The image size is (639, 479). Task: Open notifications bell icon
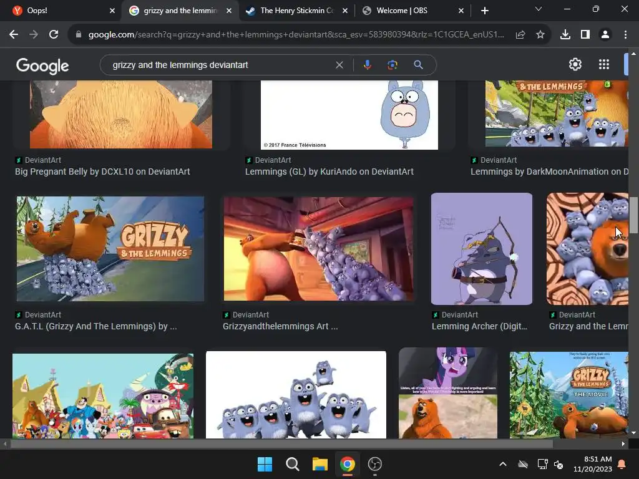coord(622,464)
